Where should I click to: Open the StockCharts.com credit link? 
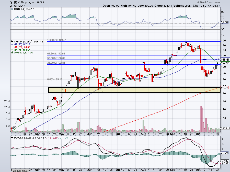pyautogui.click(x=209, y=2)
